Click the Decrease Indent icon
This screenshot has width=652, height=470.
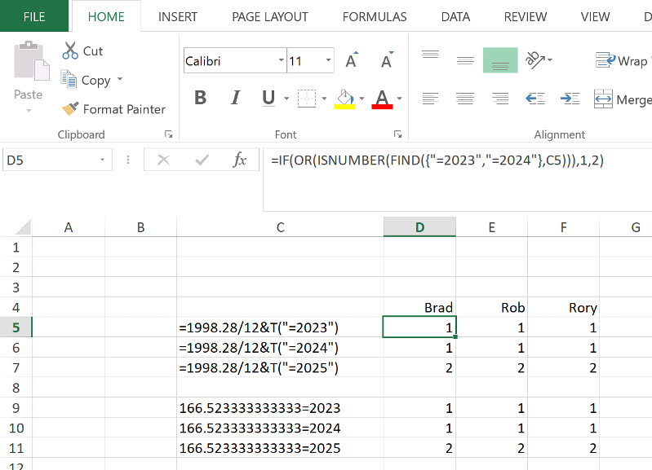coord(535,99)
